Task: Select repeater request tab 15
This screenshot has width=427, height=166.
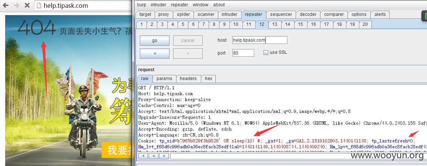Action: (x=300, y=24)
